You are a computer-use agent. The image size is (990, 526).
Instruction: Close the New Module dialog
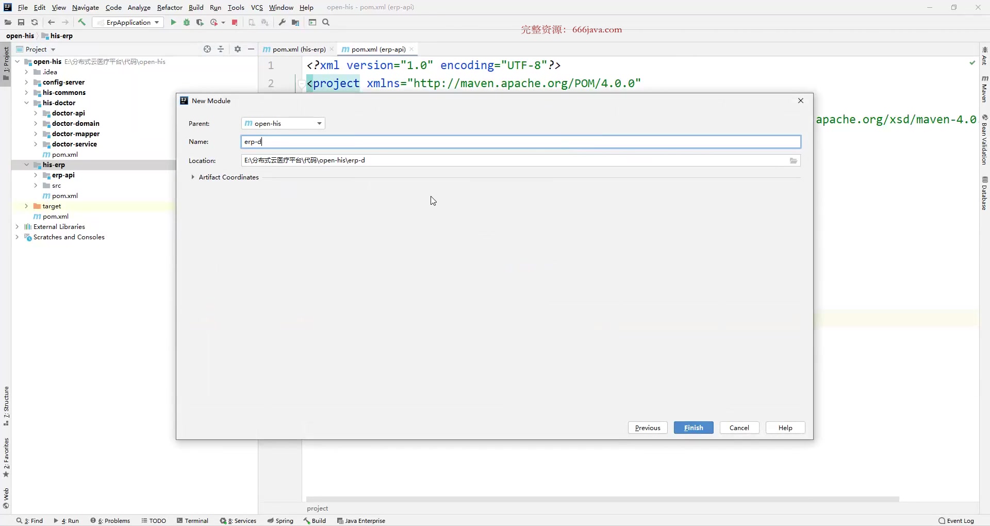(801, 101)
